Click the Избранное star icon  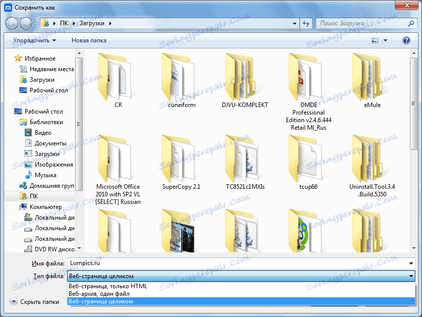[18, 58]
